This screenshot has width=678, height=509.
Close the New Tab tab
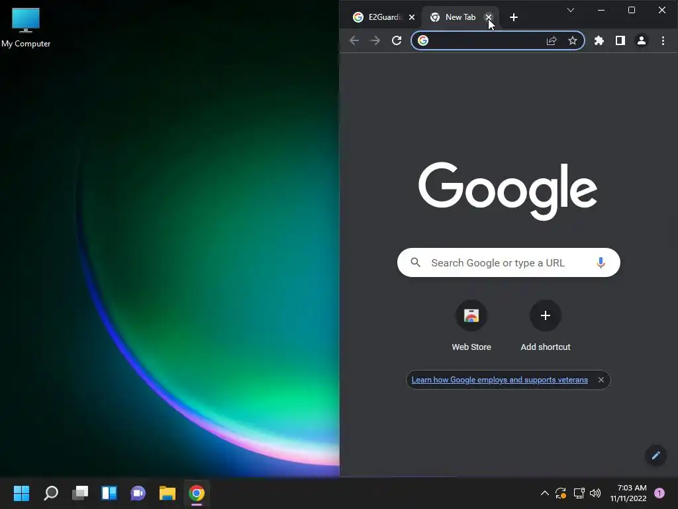point(489,17)
